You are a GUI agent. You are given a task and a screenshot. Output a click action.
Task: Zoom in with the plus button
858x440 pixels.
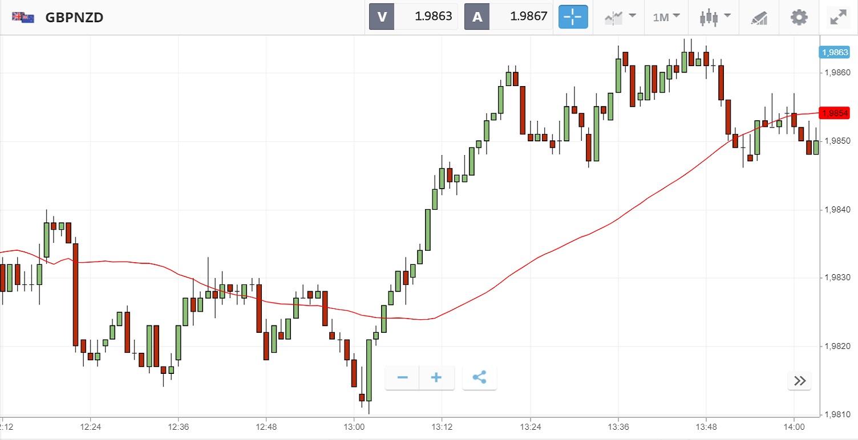tap(436, 378)
